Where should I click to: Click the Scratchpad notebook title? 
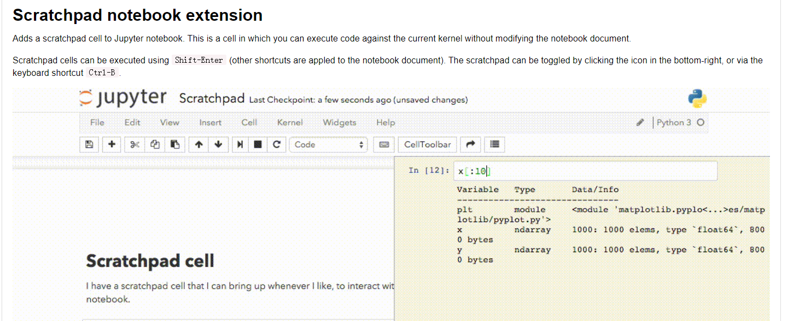(212, 99)
